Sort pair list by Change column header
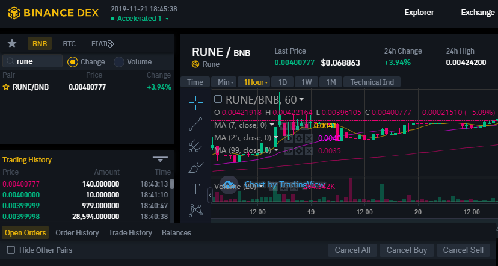The height and width of the screenshot is (266, 498). point(159,75)
